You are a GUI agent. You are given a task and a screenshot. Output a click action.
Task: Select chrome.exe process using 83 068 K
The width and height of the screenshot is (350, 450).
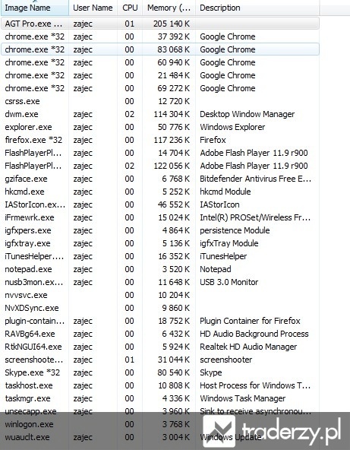point(160,49)
